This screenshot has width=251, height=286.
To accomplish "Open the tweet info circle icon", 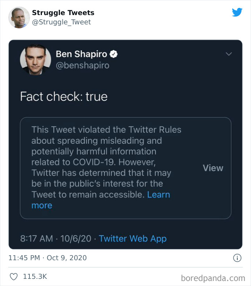I will click(x=237, y=258).
